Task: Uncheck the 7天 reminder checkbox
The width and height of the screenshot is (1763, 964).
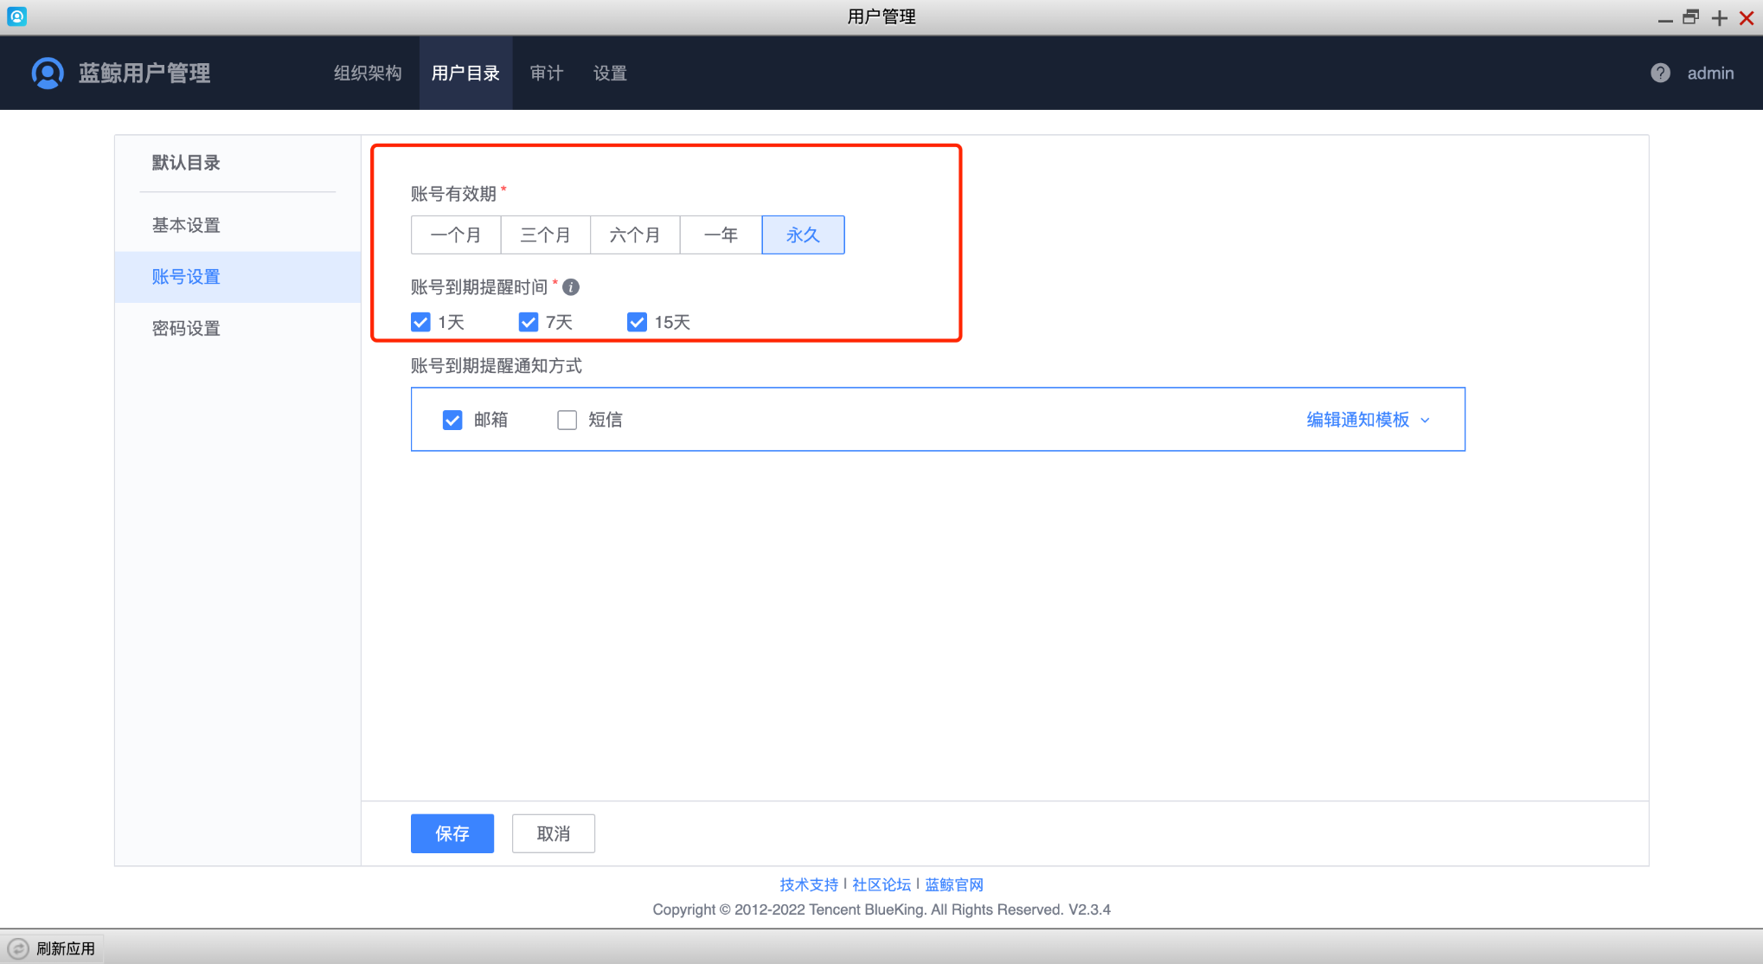Action: point(529,321)
